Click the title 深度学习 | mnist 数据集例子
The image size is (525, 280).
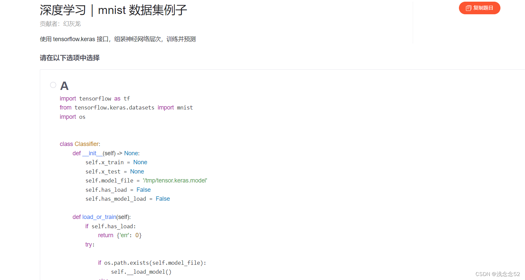(113, 10)
